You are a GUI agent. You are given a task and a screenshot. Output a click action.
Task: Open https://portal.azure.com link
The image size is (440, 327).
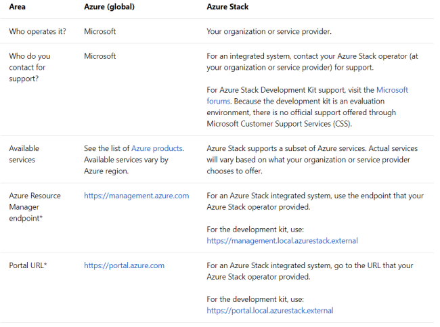pos(124,265)
